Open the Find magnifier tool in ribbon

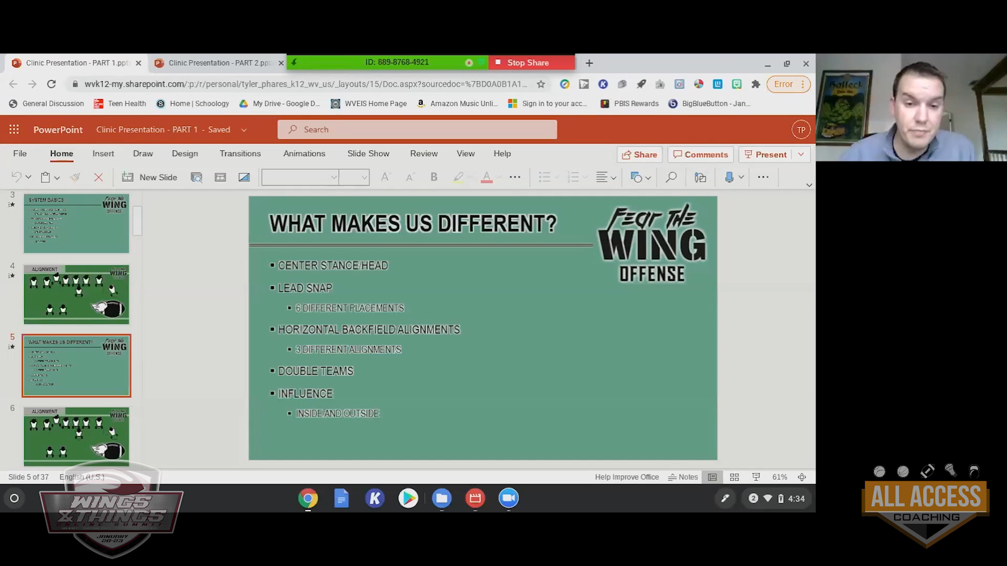point(671,177)
